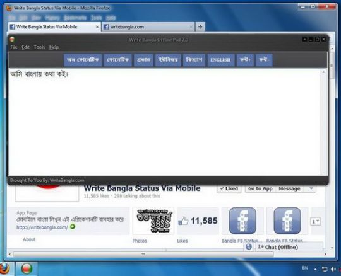This screenshot has height=276, width=341.
Task: Open Tools menu in Write Bangla Offline Pad
Action: [x=39, y=47]
